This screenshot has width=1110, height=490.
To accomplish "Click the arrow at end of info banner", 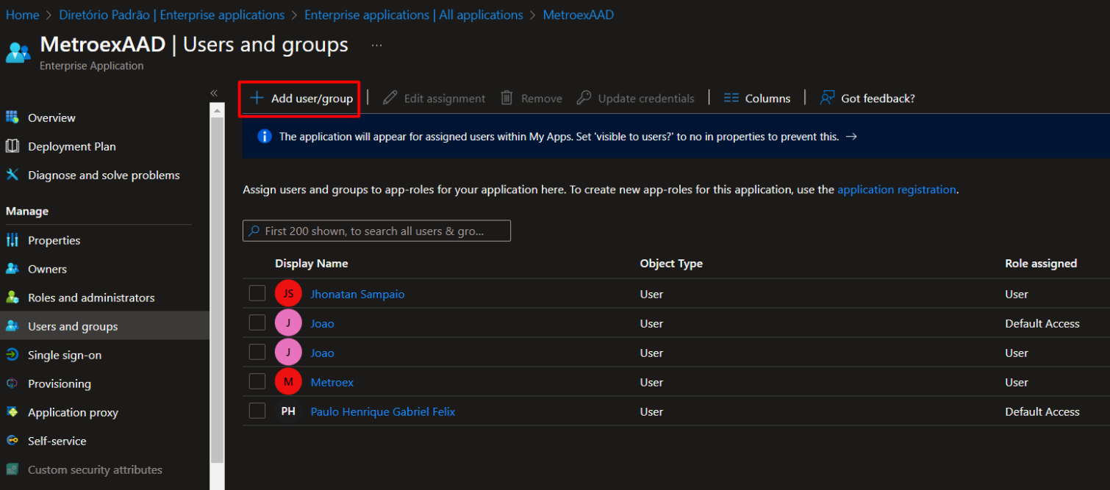I will [851, 137].
